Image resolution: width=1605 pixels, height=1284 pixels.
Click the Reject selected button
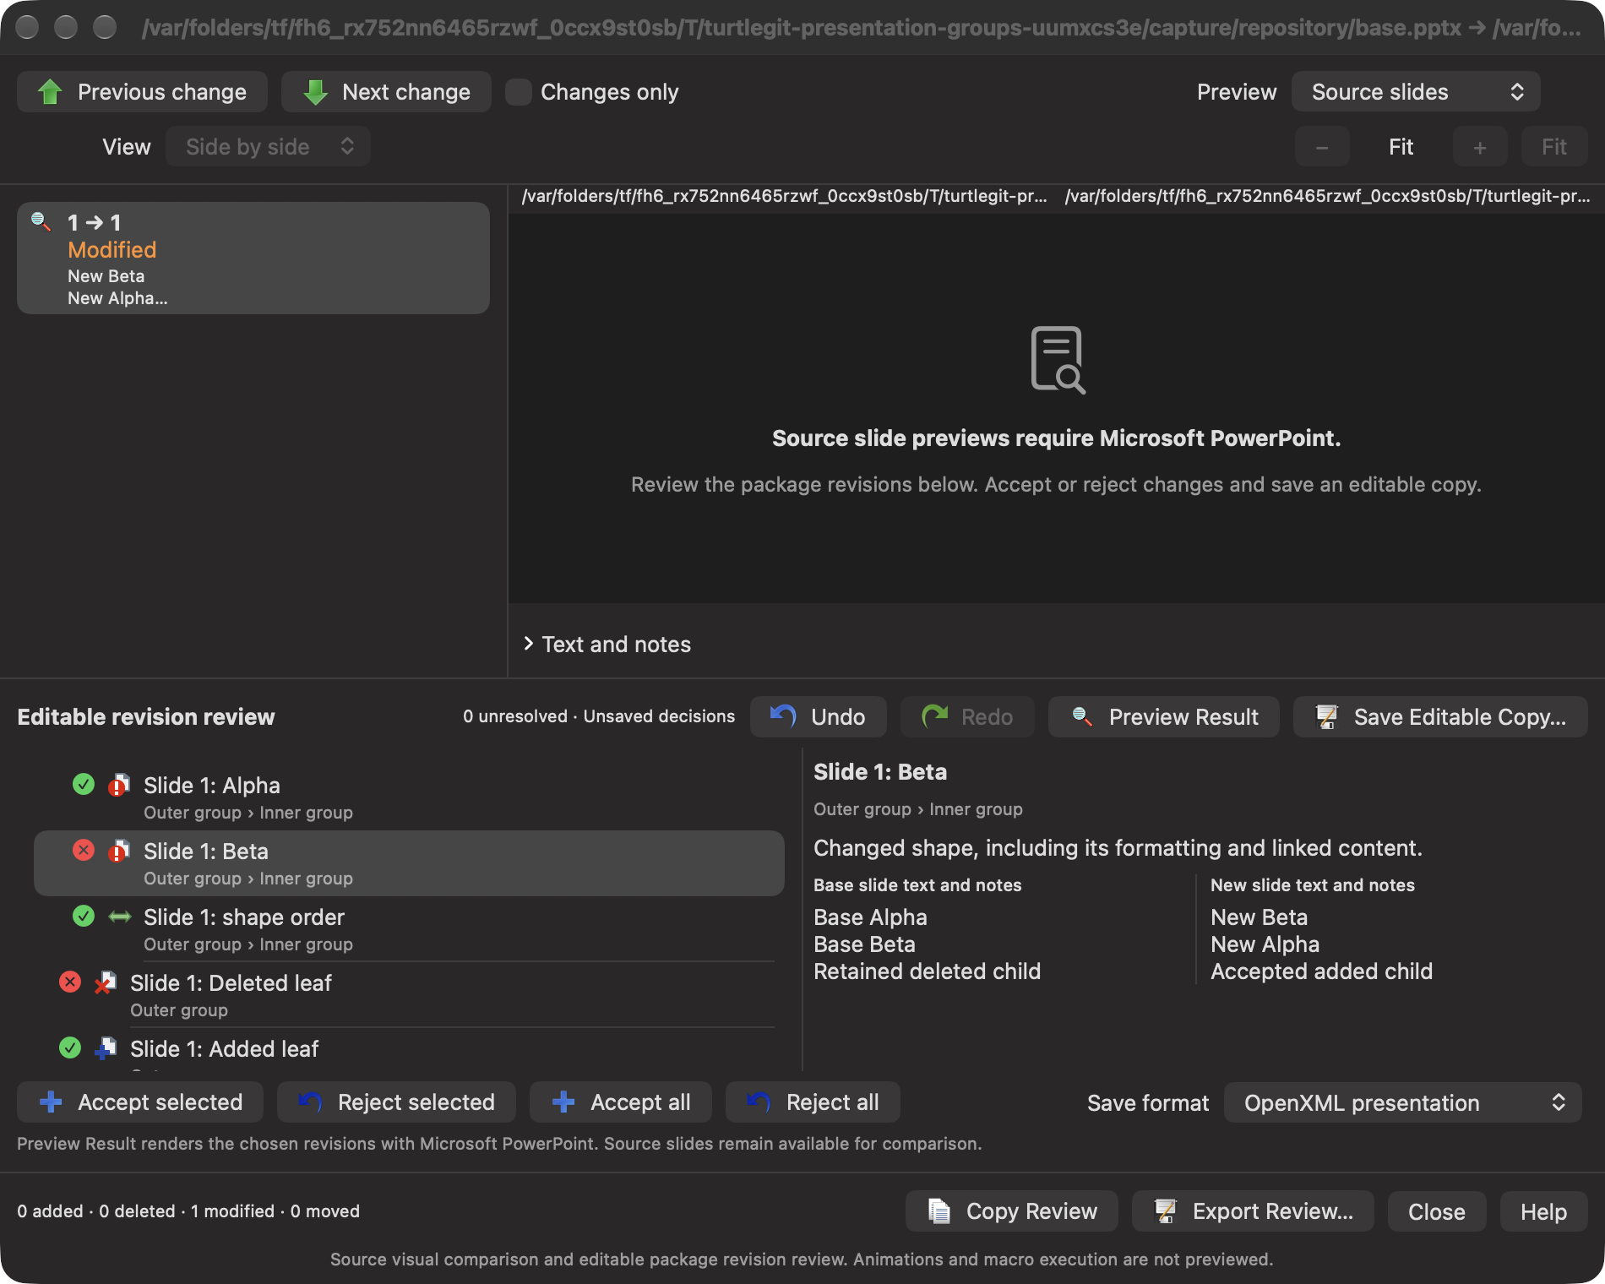396,1102
